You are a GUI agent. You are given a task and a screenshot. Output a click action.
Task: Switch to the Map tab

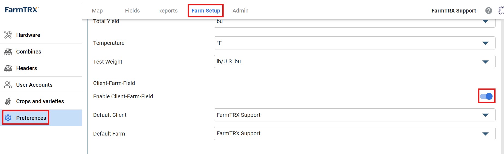(97, 11)
